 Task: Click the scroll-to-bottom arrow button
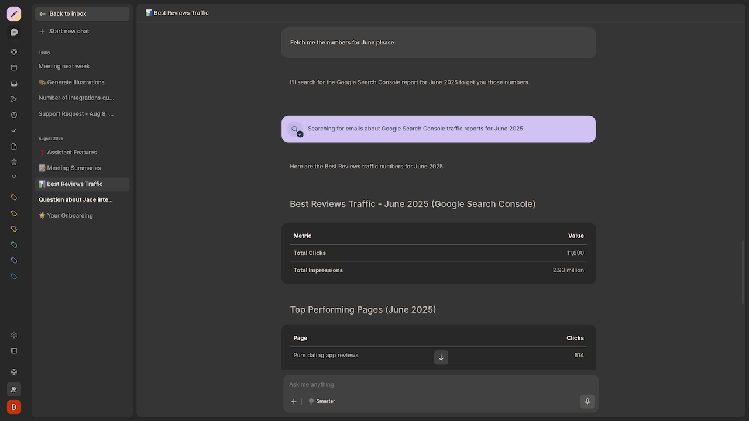(441, 357)
